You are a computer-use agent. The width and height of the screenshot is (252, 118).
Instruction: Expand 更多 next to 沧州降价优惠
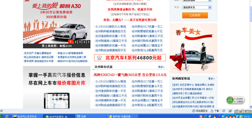[x=161, y=67]
